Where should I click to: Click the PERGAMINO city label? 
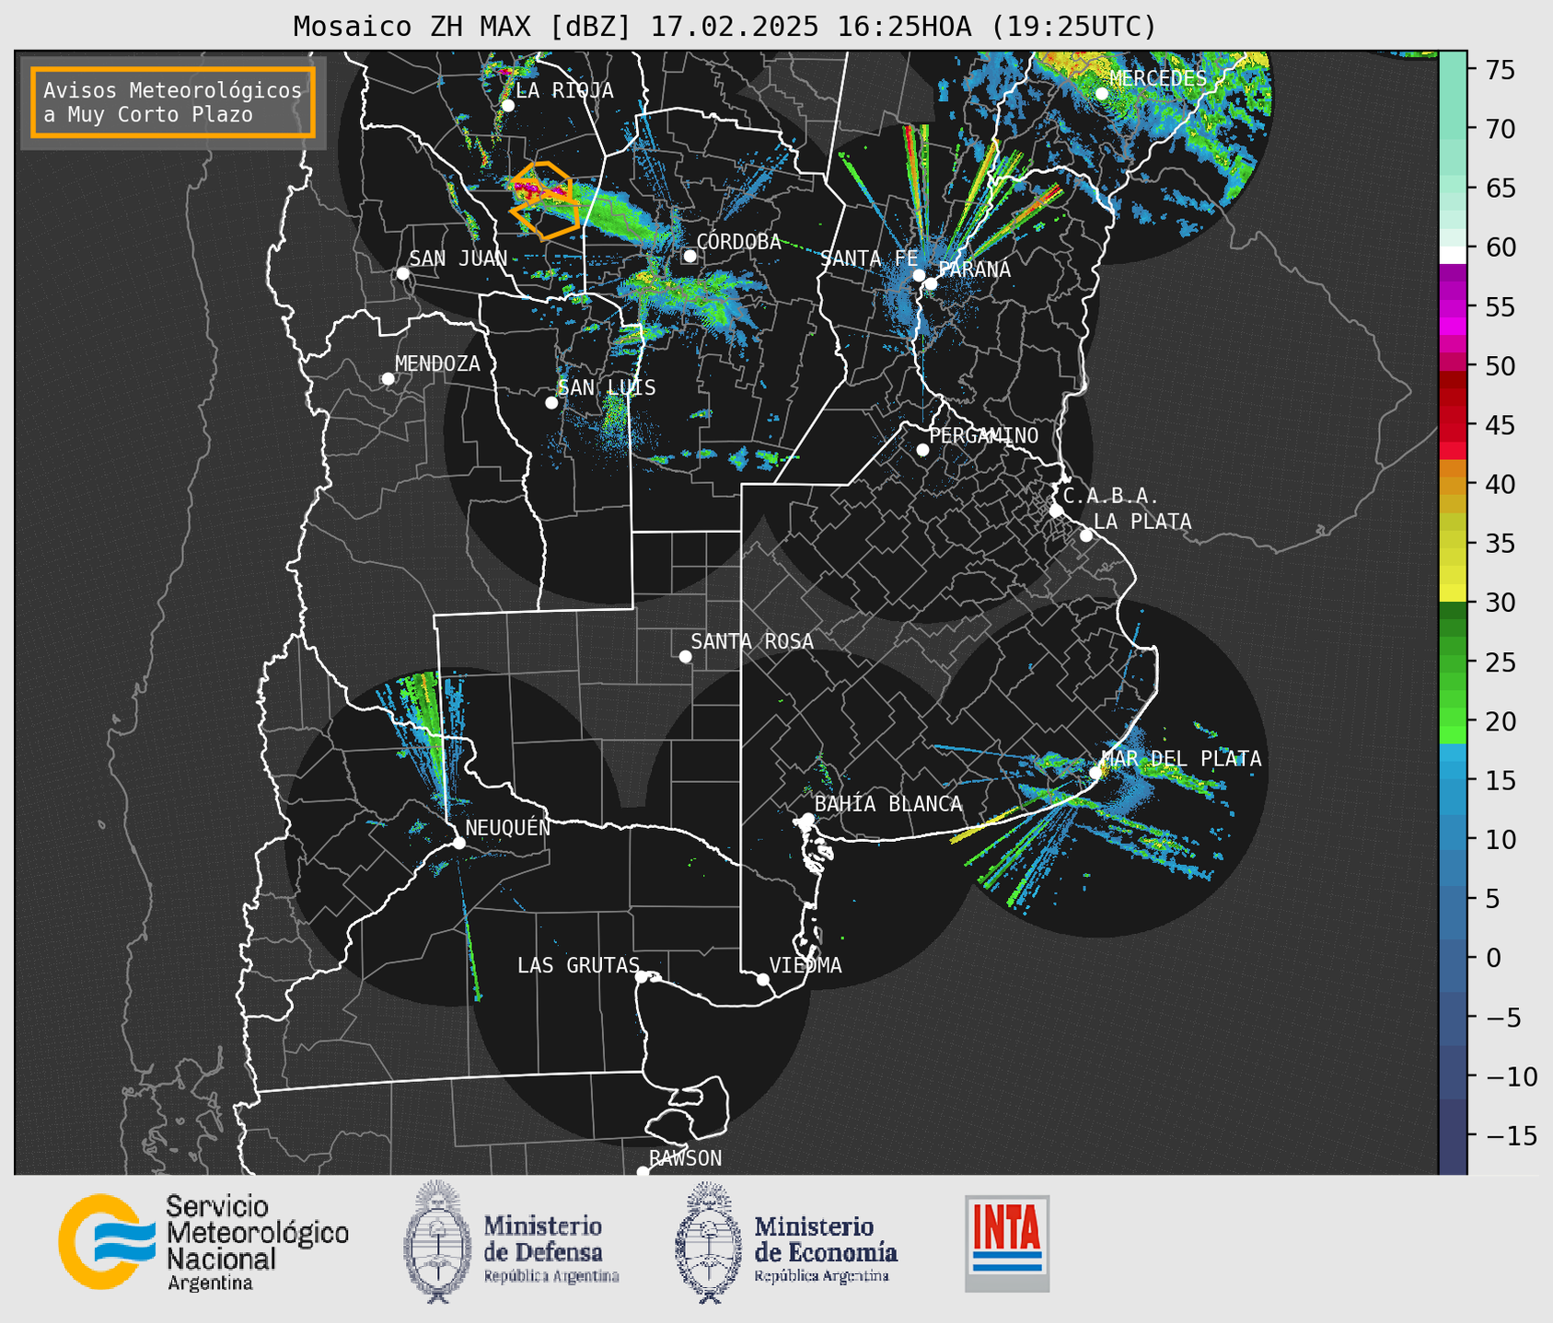[984, 435]
